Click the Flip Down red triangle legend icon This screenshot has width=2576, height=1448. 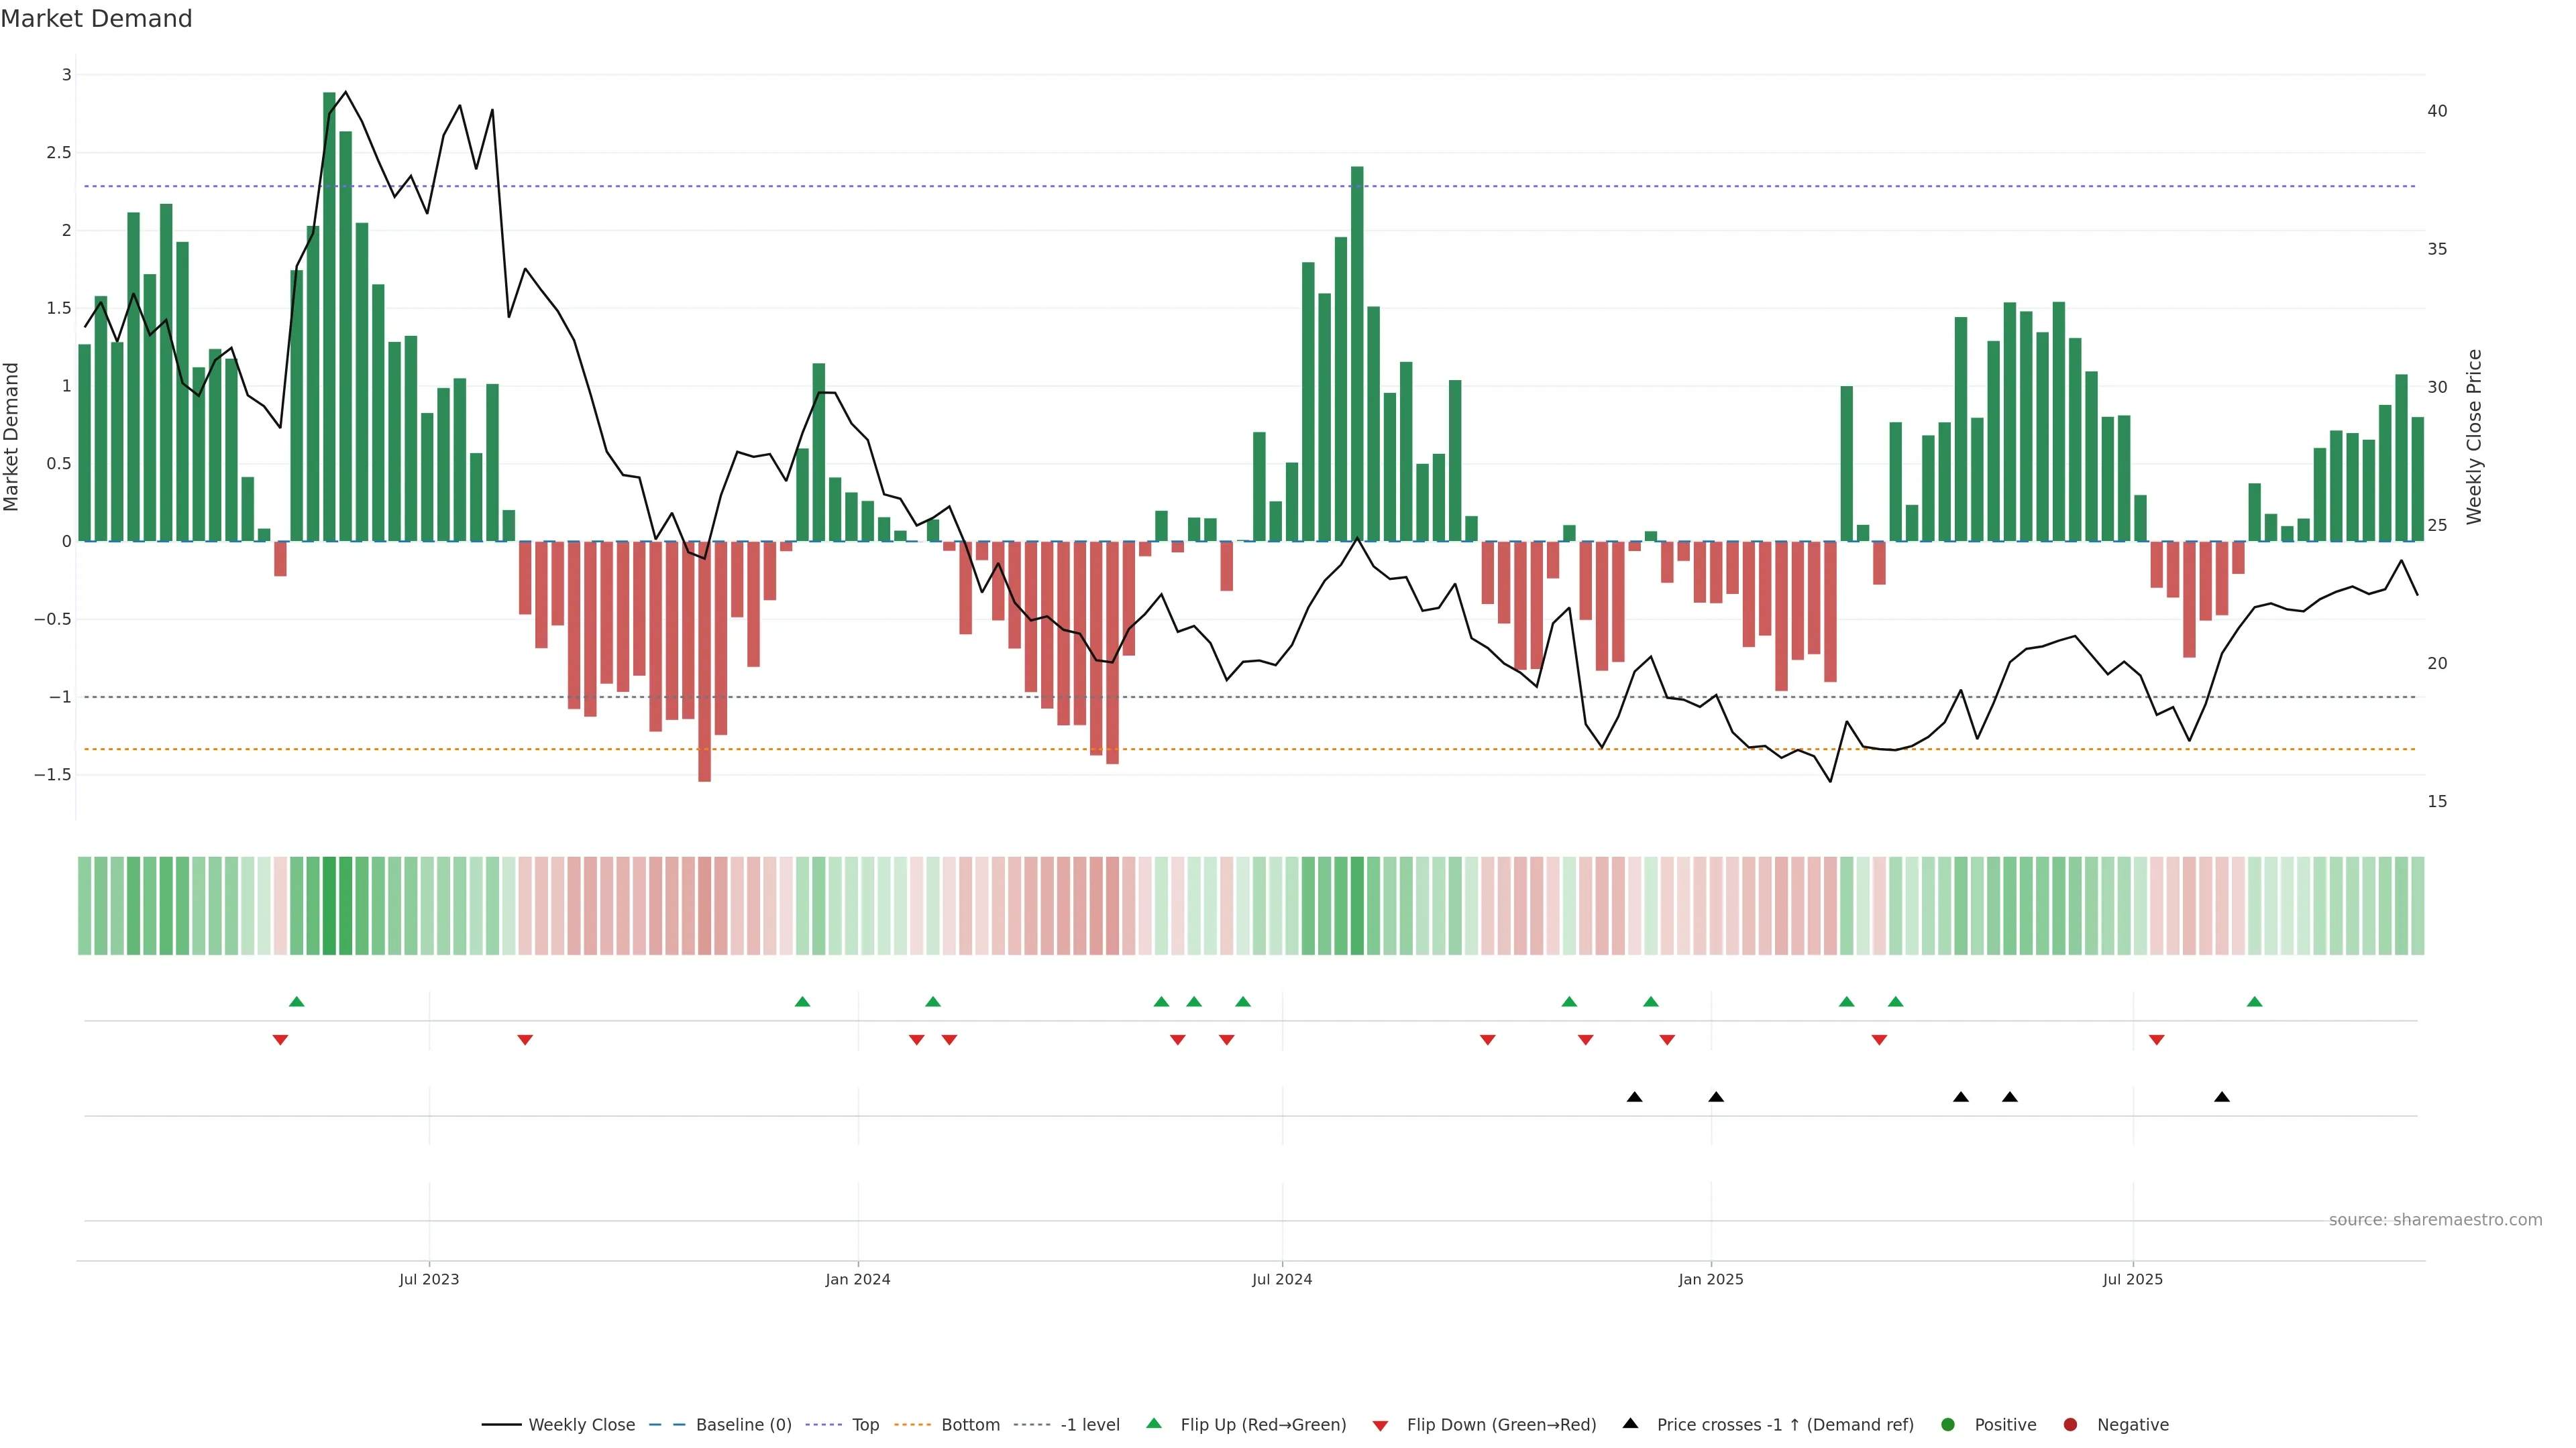pos(1380,1426)
